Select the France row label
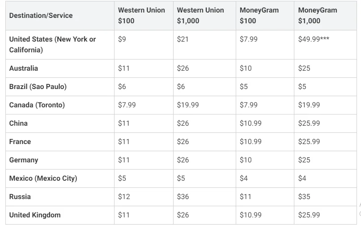Image resolution: width=361 pixels, height=225 pixels. (20, 142)
